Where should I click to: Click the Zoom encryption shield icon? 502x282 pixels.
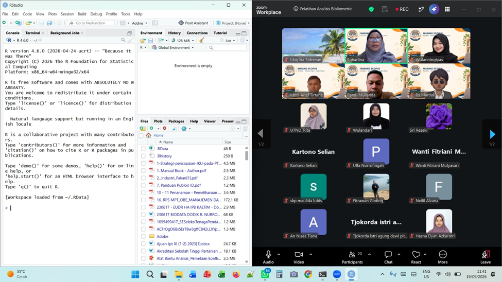(371, 9)
